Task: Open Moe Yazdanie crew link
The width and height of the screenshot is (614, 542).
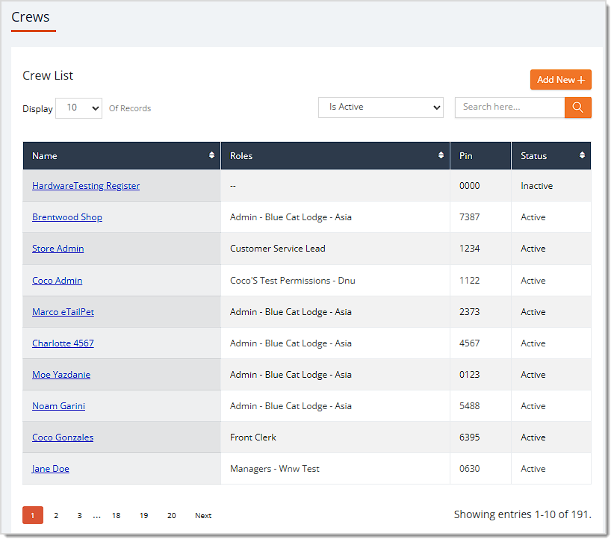Action: click(61, 375)
